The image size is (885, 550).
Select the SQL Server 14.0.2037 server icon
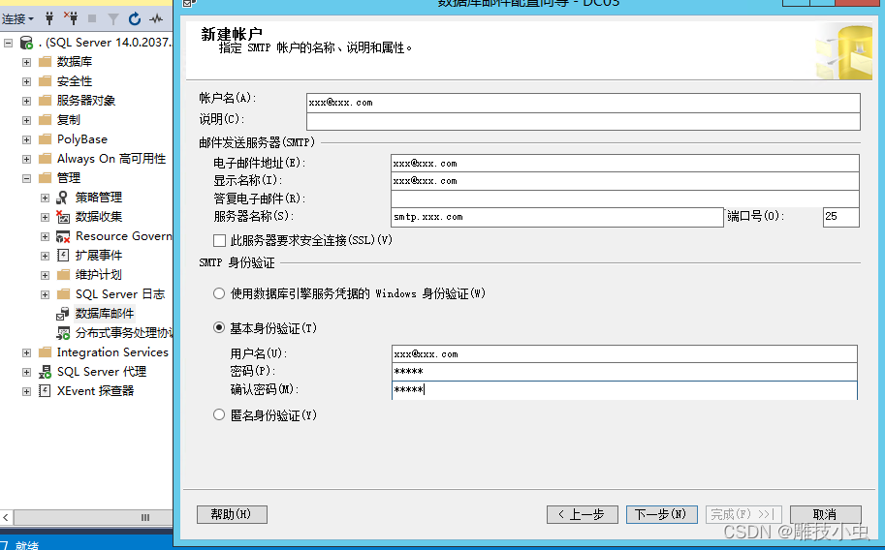[26, 43]
